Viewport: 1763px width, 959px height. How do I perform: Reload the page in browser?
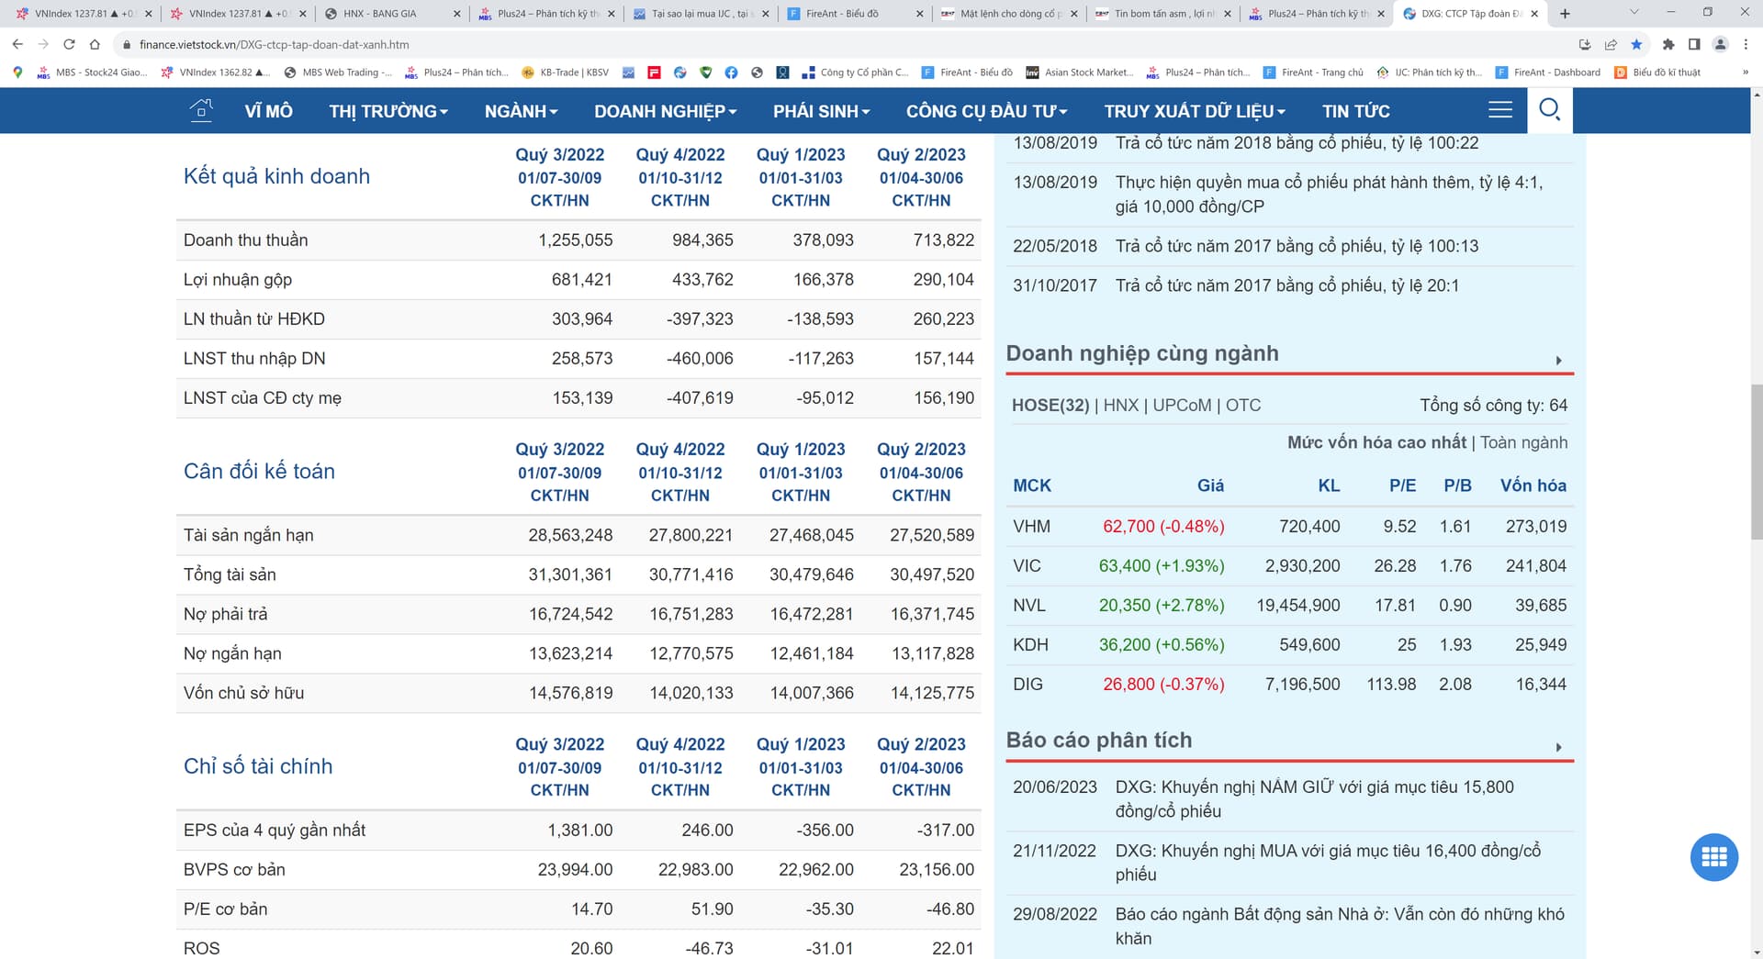coord(69,44)
